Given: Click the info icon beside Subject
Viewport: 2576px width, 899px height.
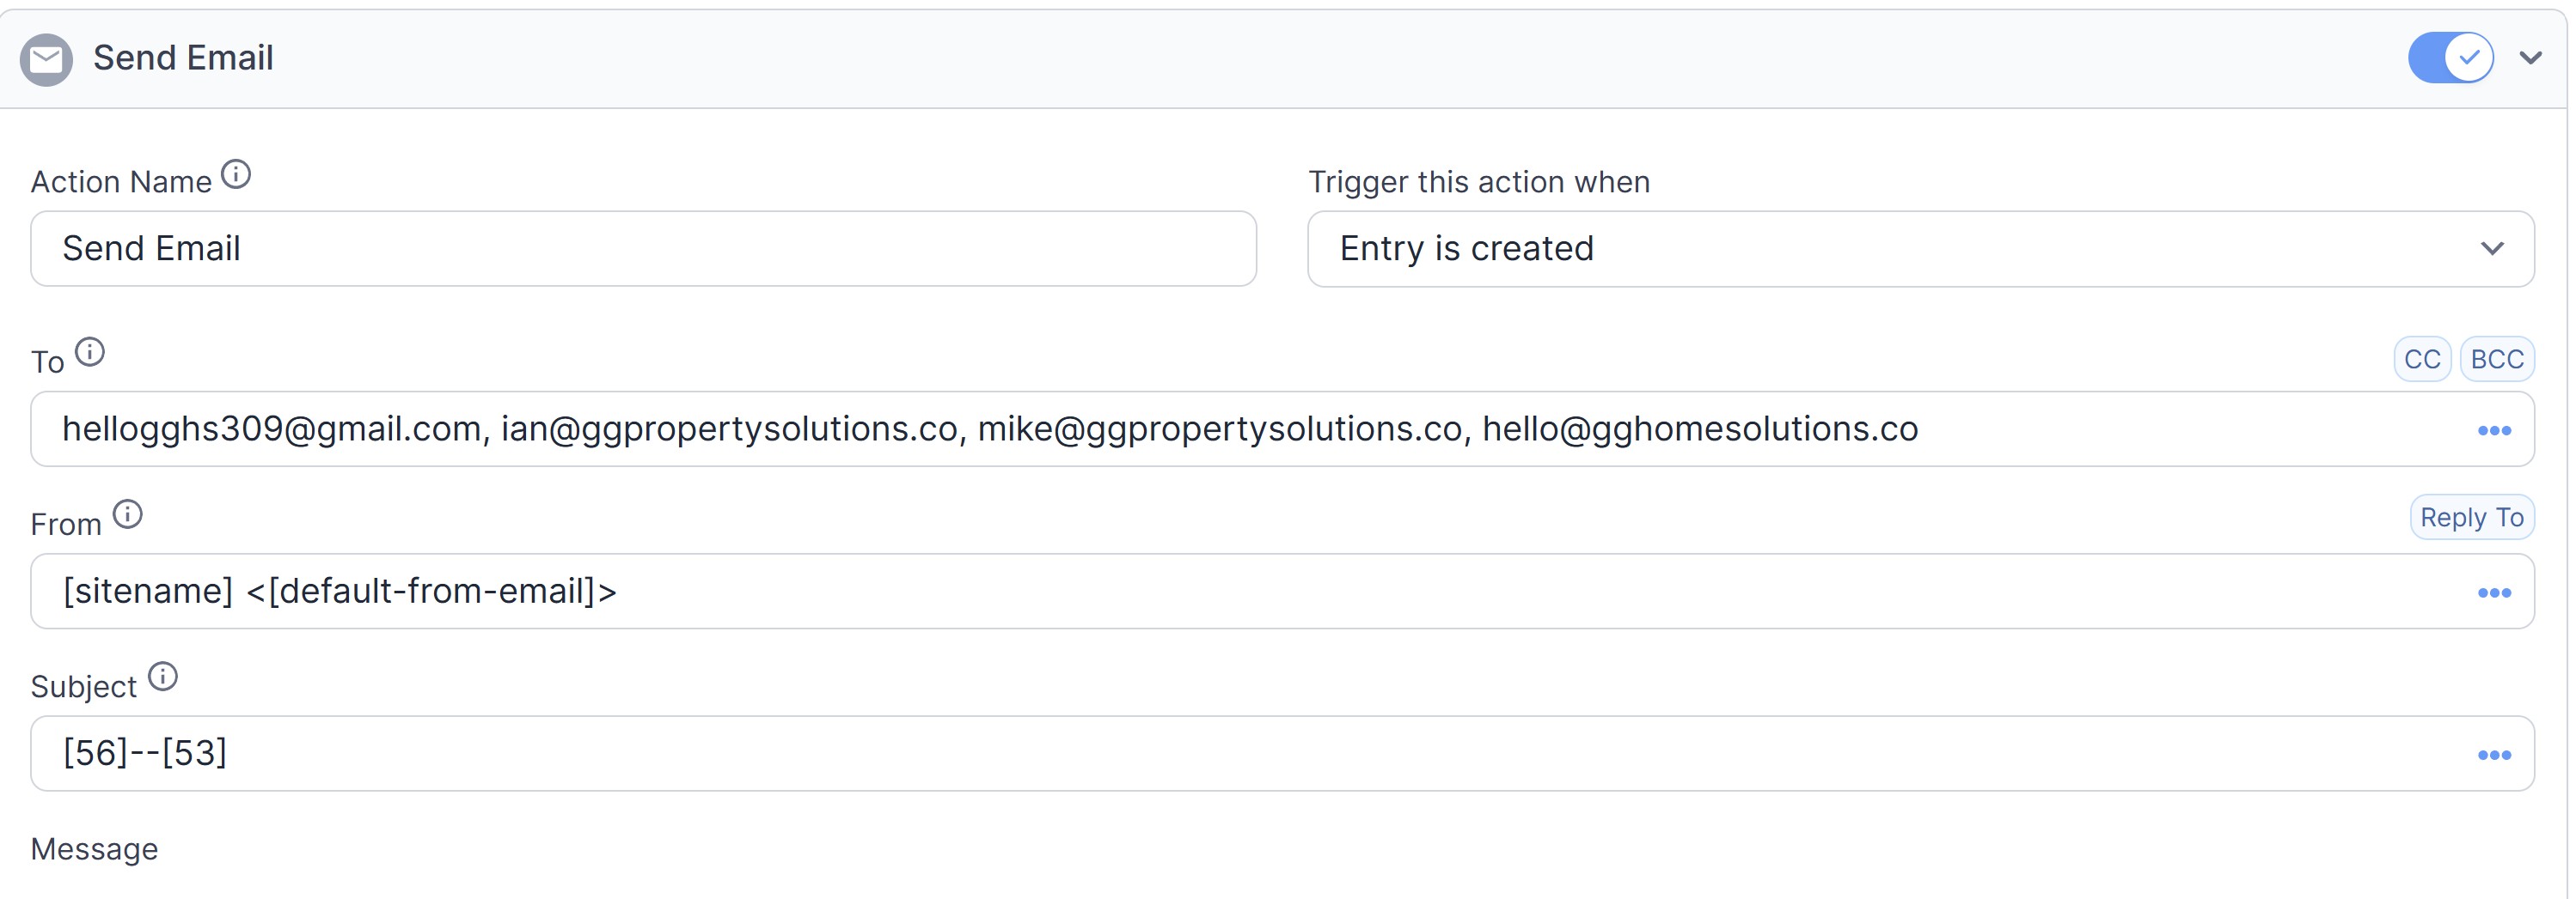Looking at the screenshot, I should pos(163,677).
